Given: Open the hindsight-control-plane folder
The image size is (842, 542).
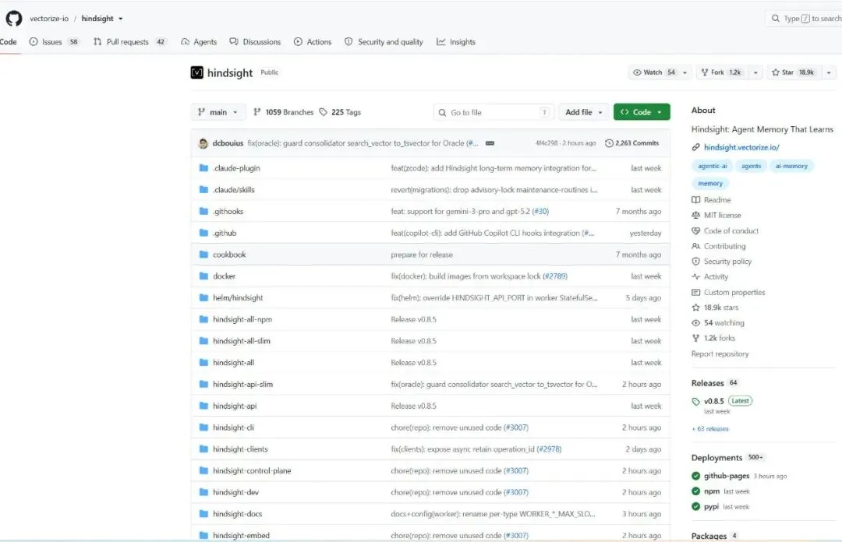Looking at the screenshot, I should click(252, 470).
